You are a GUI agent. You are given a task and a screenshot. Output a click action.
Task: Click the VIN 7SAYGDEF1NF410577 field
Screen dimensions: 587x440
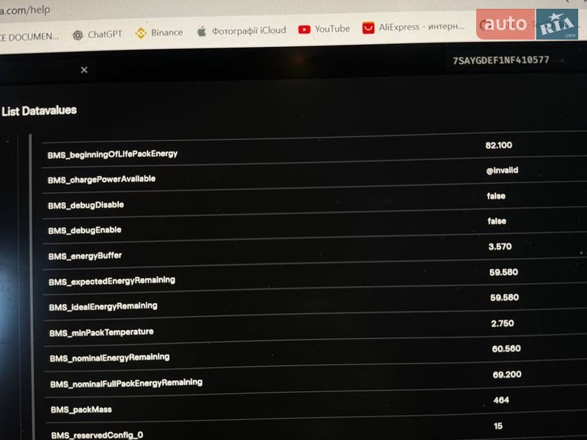coord(501,60)
